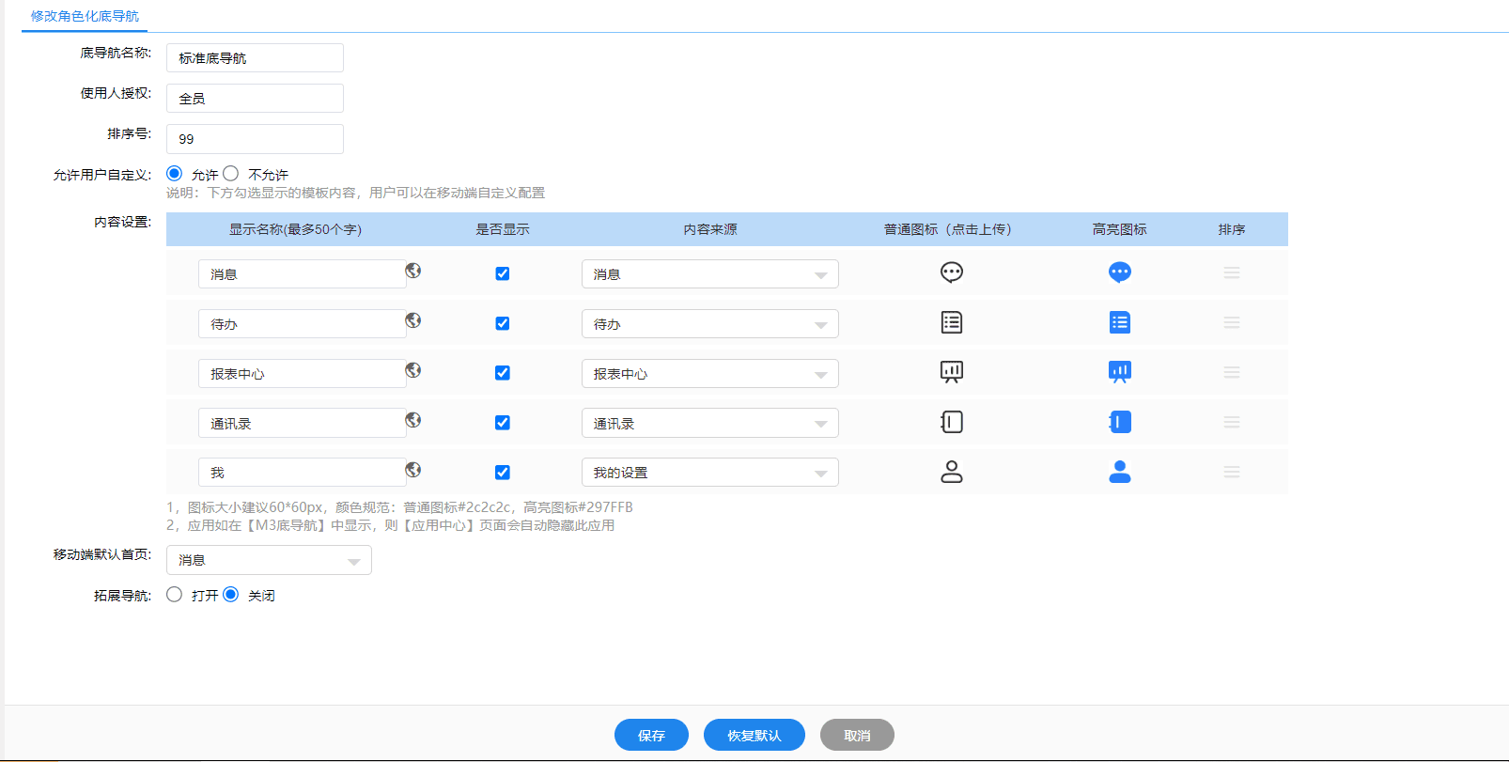Click the sort handle in 我 row
Image resolution: width=1509 pixels, height=762 pixels.
click(1232, 472)
